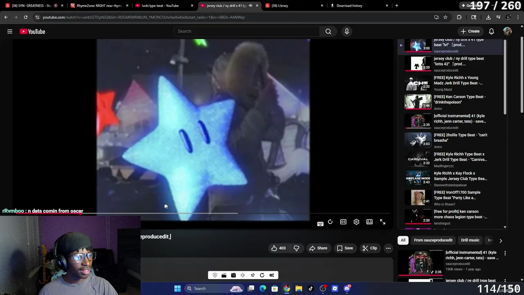Screen dimensions: 524x295
Task: Open Chrome extensions puzzle icon
Action: click(x=459, y=17)
